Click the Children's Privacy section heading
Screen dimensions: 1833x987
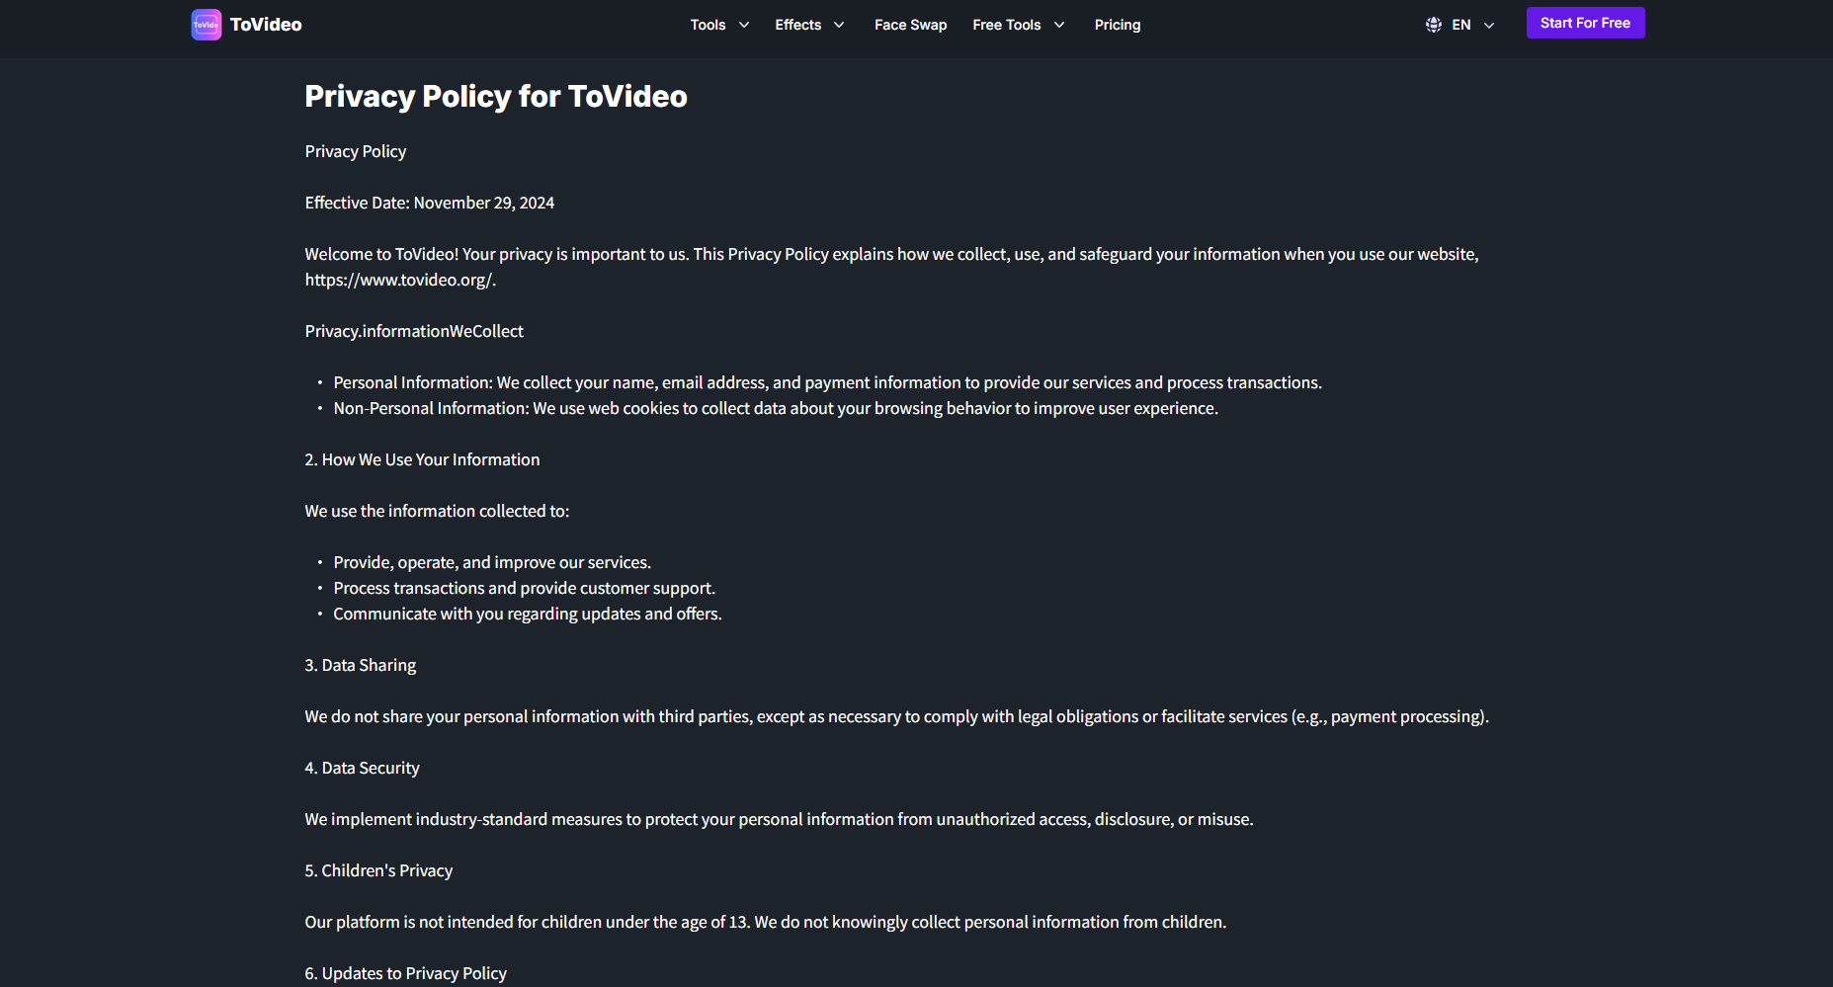[378, 870]
